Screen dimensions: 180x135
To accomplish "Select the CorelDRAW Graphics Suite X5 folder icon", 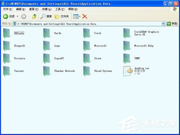I will [127, 33].
